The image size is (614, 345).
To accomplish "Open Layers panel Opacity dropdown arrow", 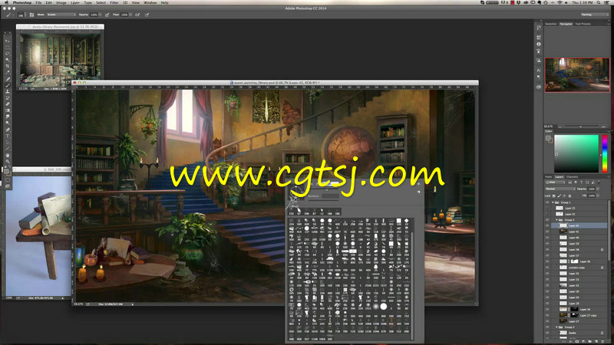I will pyautogui.click(x=599, y=189).
